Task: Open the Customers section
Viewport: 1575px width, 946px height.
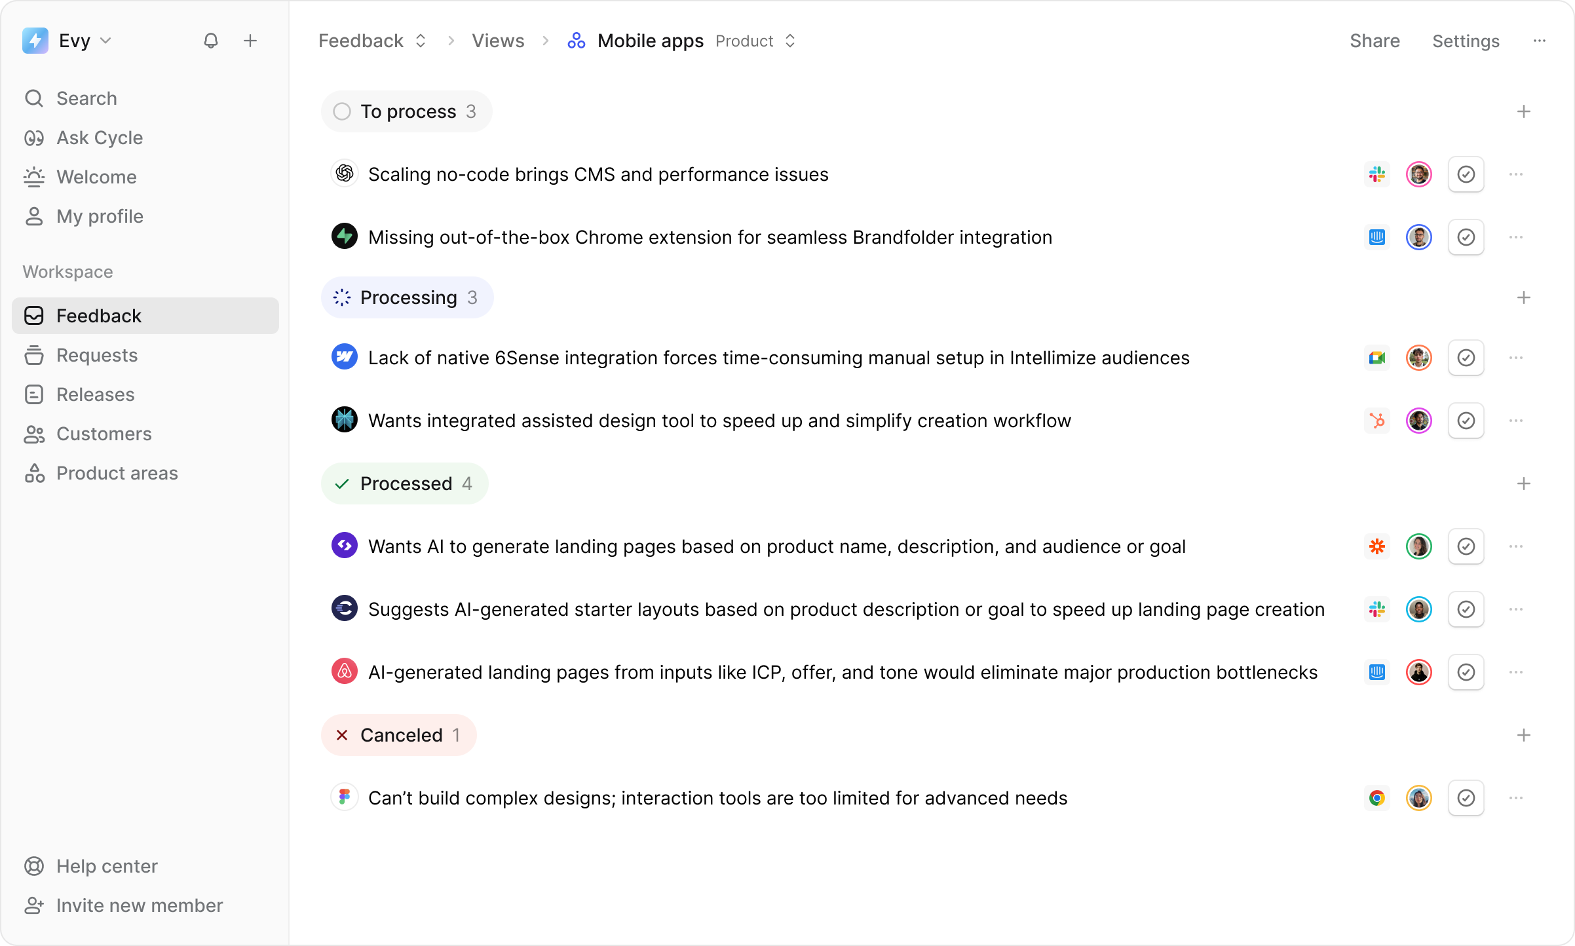Action: (104, 434)
